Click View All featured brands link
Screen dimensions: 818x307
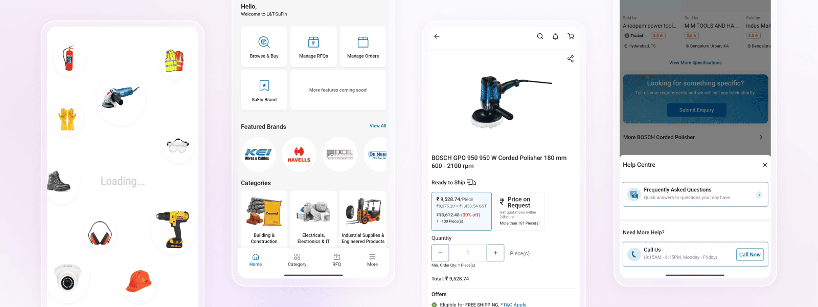378,126
